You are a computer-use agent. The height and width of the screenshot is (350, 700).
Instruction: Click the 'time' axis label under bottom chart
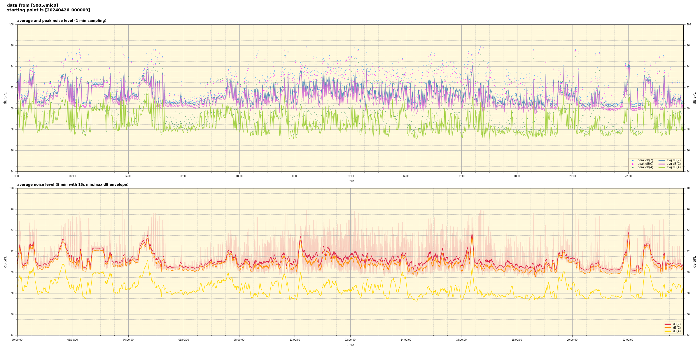pos(350,345)
